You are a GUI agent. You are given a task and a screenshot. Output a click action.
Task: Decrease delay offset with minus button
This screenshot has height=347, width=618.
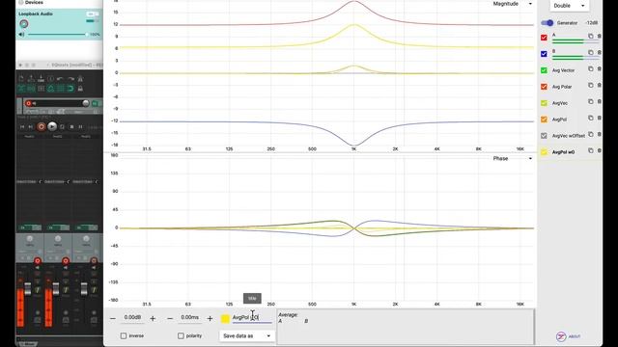(170, 318)
